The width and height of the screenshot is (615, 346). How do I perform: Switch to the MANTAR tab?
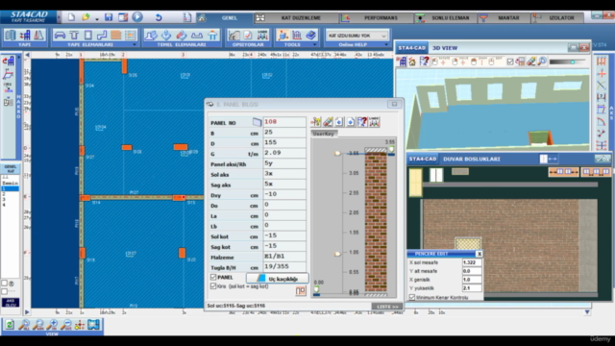504,18
